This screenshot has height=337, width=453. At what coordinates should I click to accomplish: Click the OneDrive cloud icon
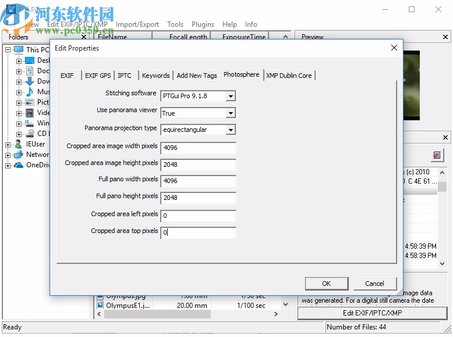pyautogui.click(x=19, y=165)
